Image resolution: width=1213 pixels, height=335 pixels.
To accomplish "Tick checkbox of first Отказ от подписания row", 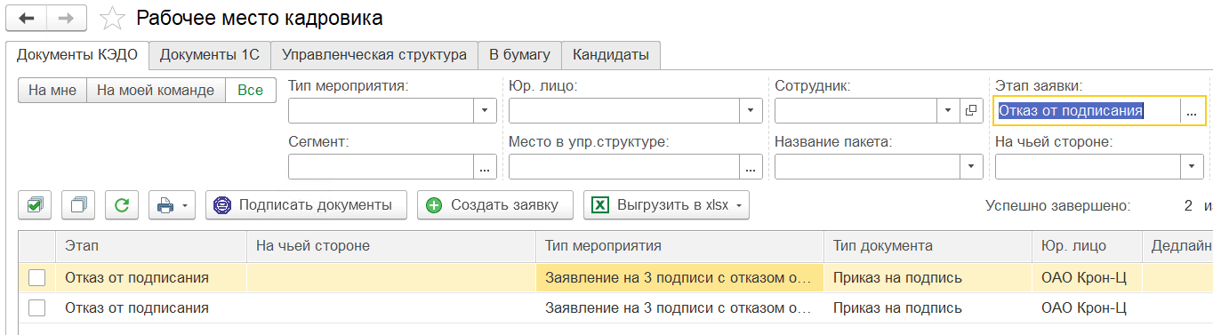I will [x=36, y=278].
